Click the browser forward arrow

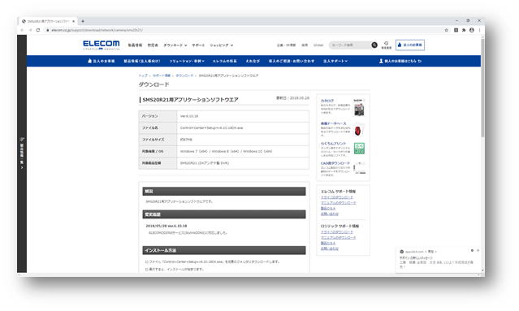(30, 30)
